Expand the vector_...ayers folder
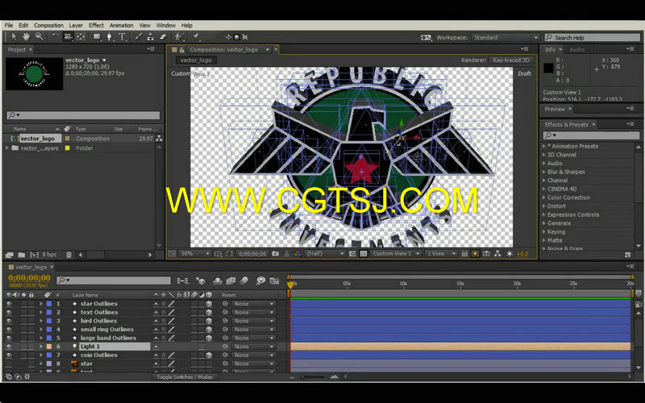645x403 pixels. point(7,148)
